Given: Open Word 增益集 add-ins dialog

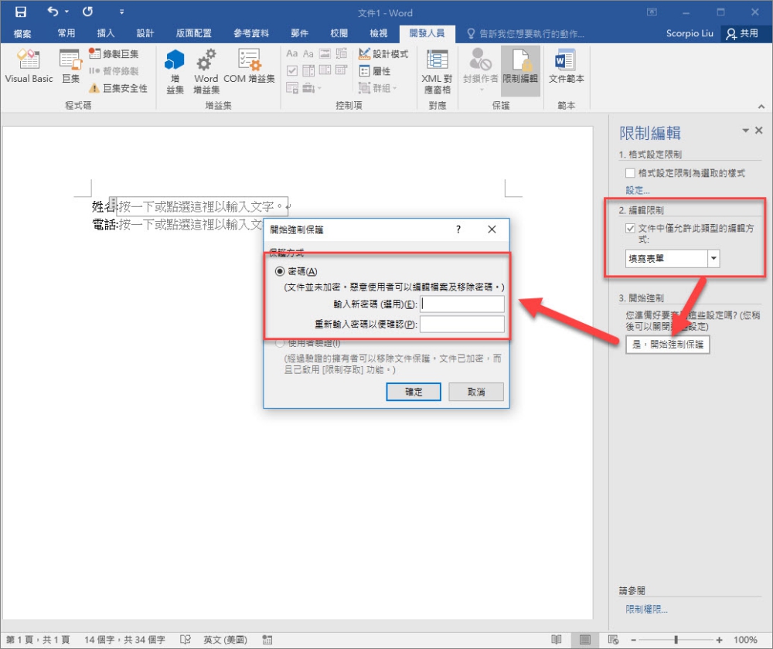Looking at the screenshot, I should (206, 71).
